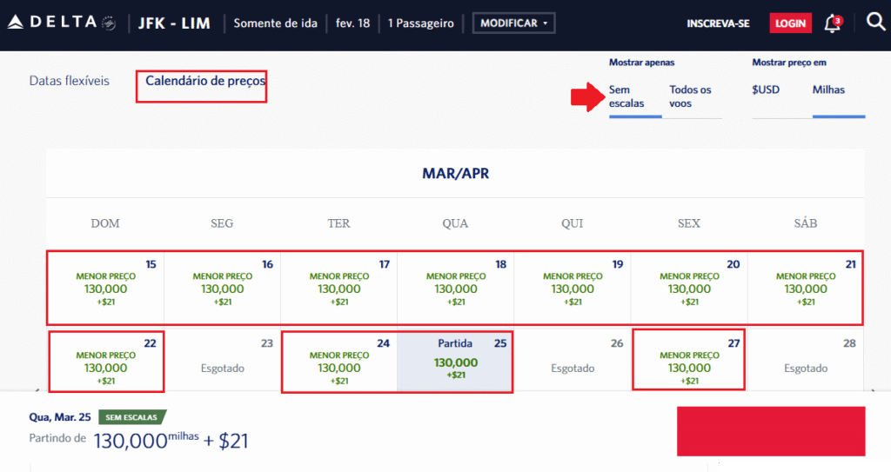
Task: Open notifications bell icon
Action: [833, 23]
